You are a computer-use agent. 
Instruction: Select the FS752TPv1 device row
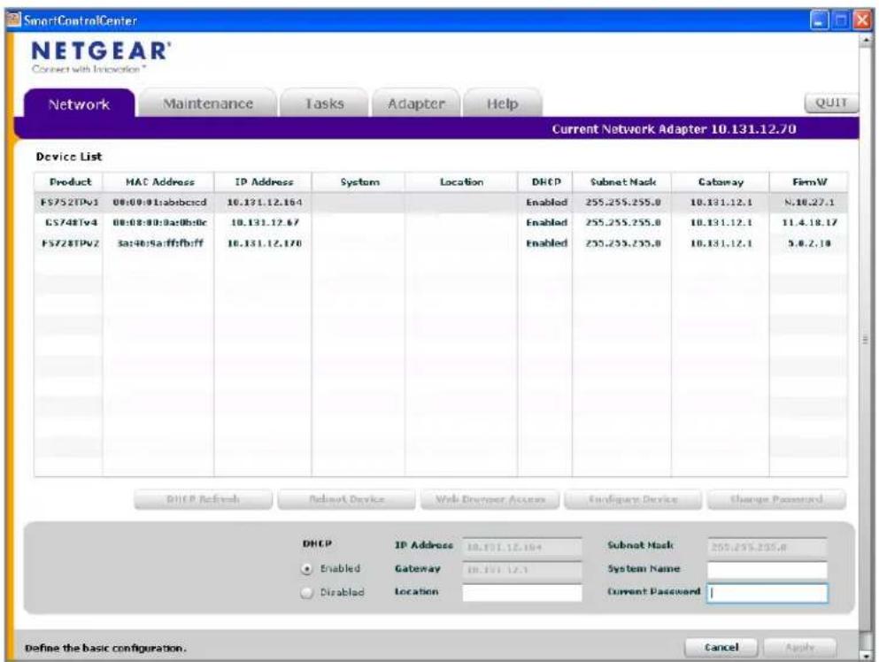(x=441, y=203)
